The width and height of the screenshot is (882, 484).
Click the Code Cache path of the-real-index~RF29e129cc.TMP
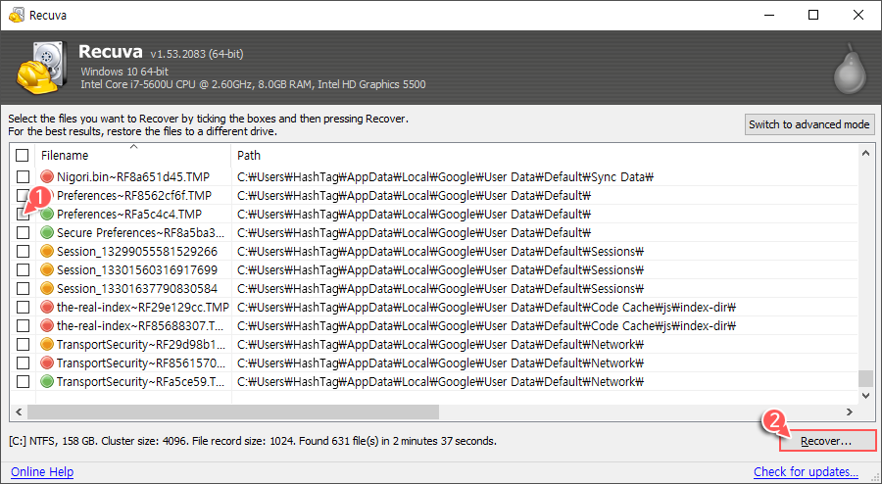click(486, 308)
